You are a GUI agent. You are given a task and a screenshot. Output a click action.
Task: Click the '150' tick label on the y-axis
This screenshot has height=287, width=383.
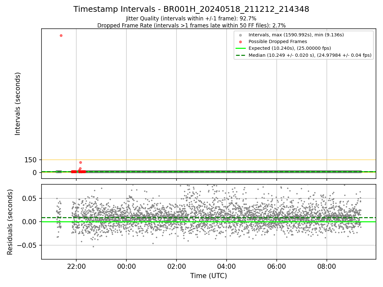31,160
